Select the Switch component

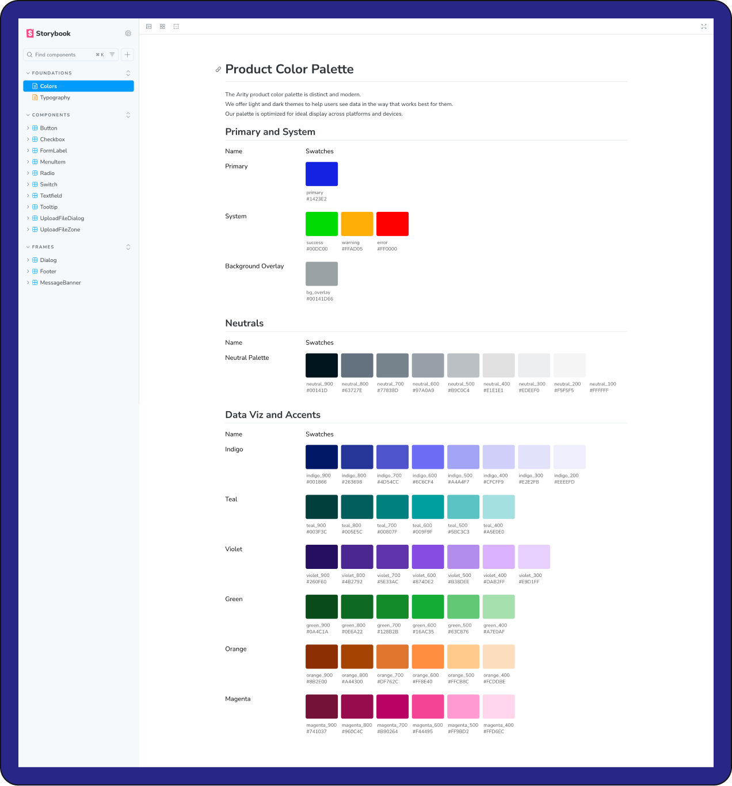(x=49, y=184)
